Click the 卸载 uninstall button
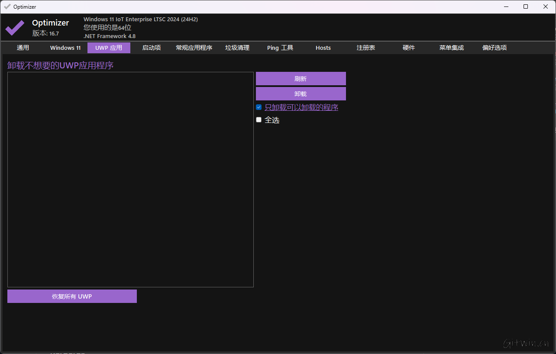The height and width of the screenshot is (354, 556). tap(301, 93)
